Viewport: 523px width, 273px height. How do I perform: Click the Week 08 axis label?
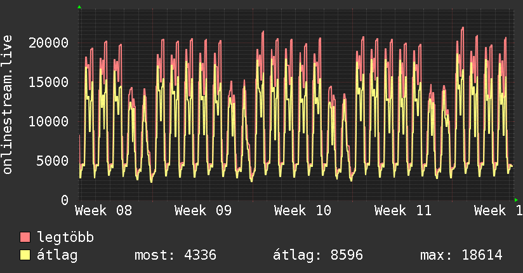click(x=103, y=211)
